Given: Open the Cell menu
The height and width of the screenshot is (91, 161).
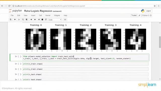Looking at the screenshot, I should 40,15.
